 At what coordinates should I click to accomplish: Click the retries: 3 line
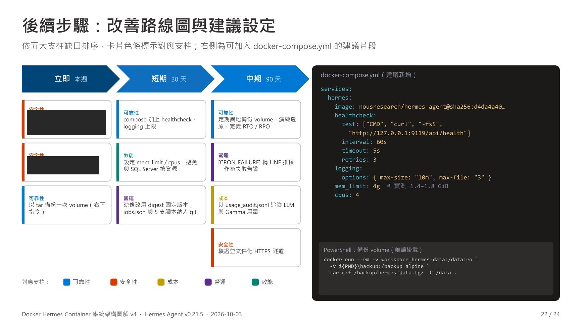pos(359,160)
